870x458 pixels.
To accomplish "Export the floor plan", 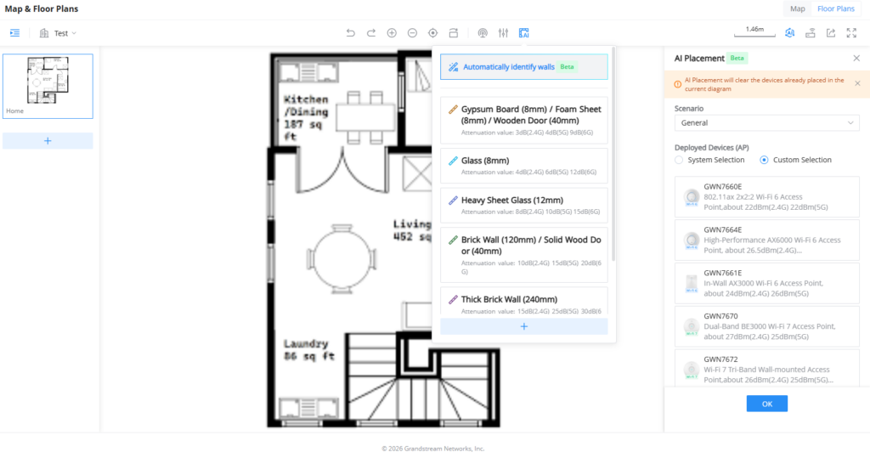I will 831,33.
